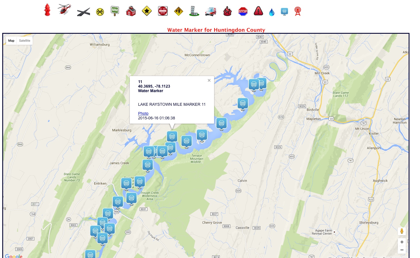Click the 'Mapleton' map label
This screenshot has width=420, height=258.
314,119
